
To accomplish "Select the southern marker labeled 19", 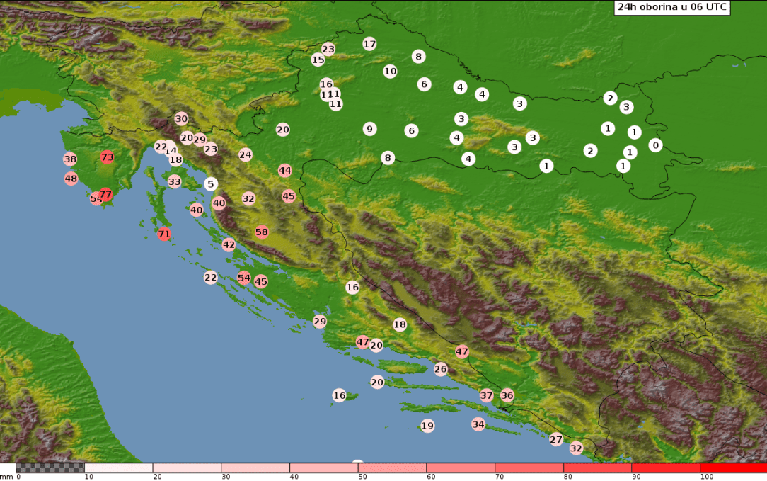I will coord(427,426).
